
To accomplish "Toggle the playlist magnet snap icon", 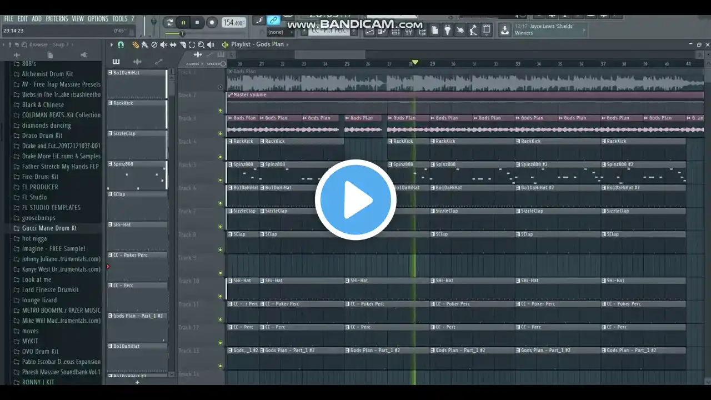I will pos(121,44).
